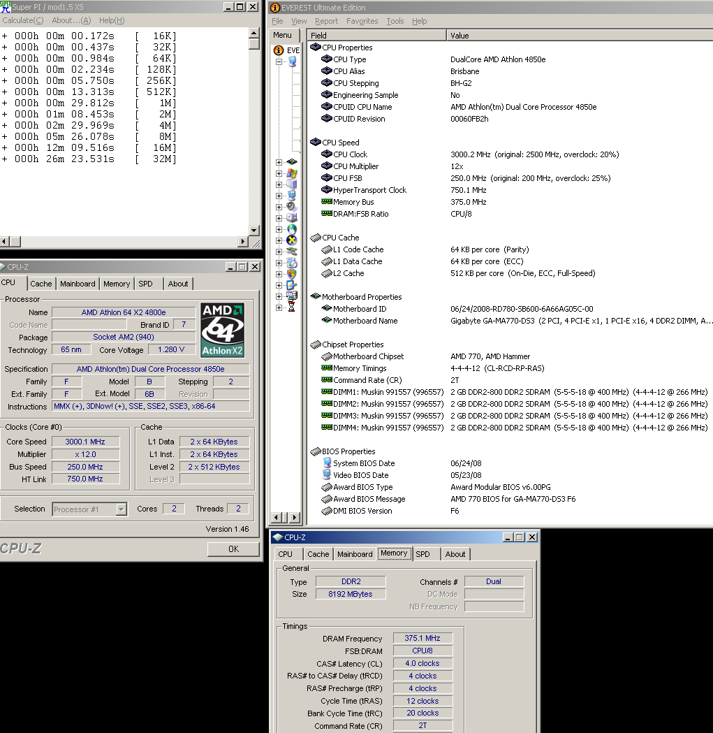Click the Core Speed 3000.1 MHz field

pyautogui.click(x=85, y=442)
